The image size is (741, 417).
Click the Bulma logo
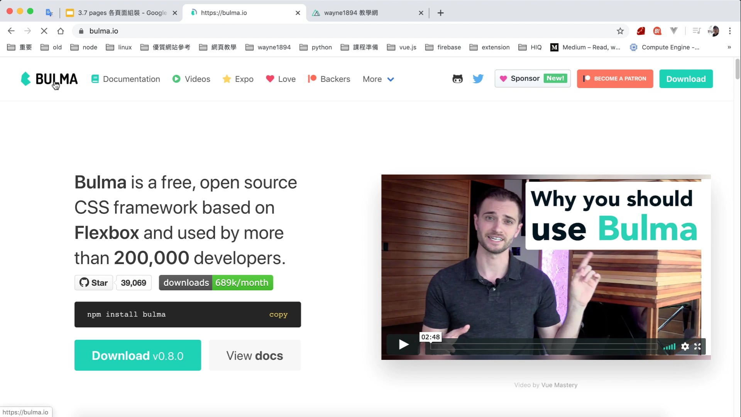point(49,79)
